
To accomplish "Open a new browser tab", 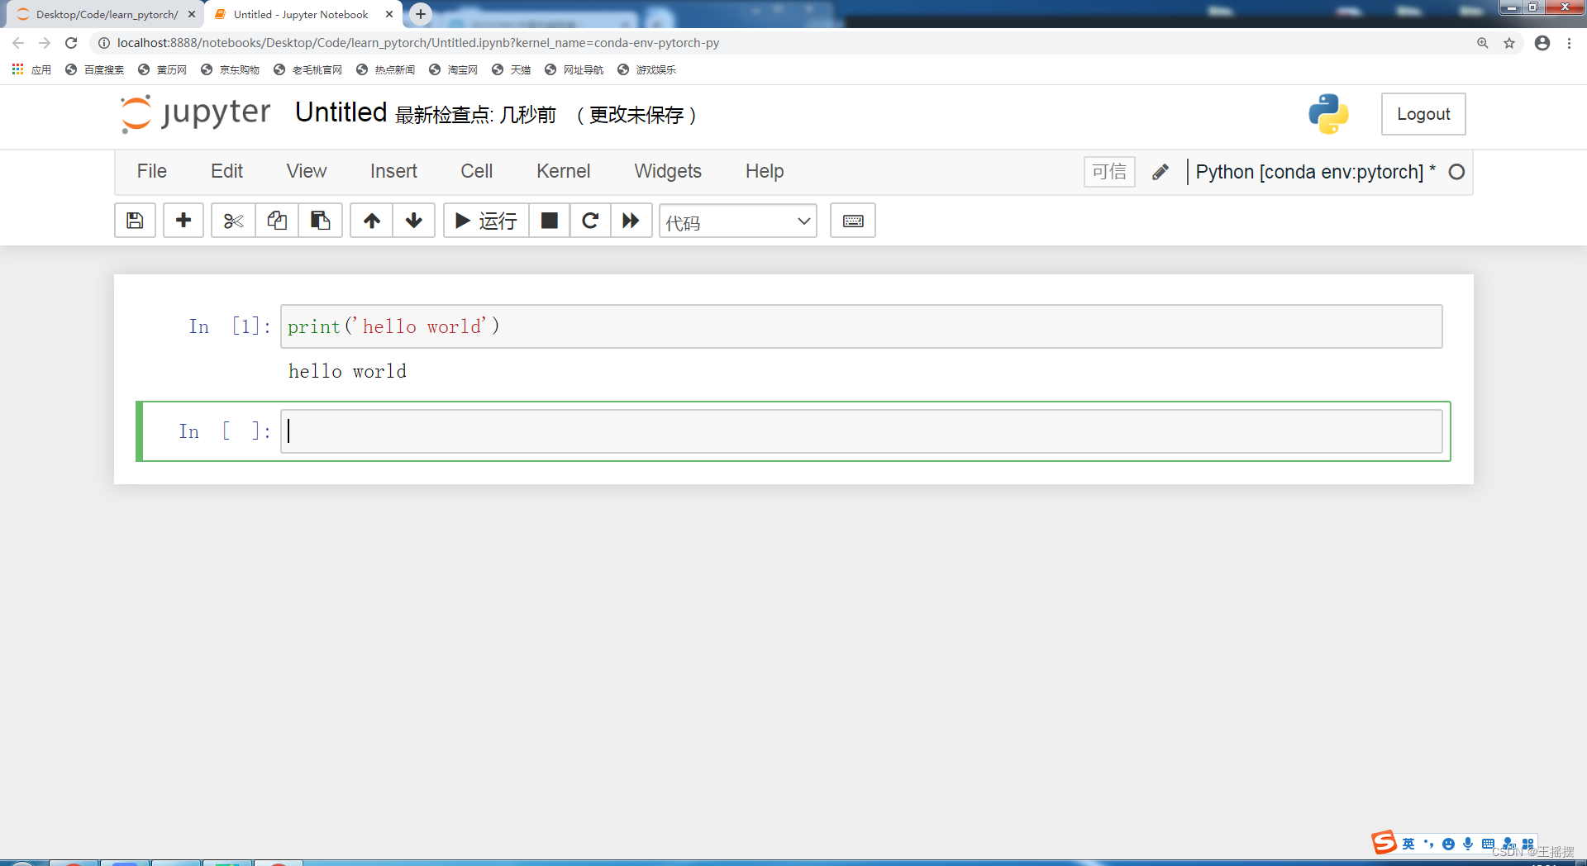I will click(421, 14).
